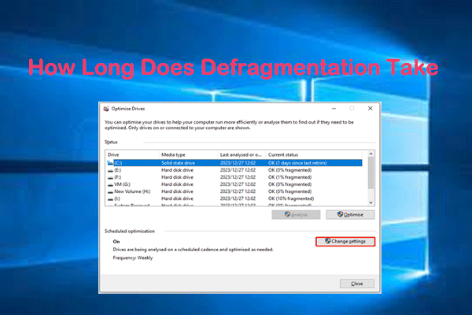Sort by the Current status column header
The image size is (472, 315).
(x=285, y=155)
